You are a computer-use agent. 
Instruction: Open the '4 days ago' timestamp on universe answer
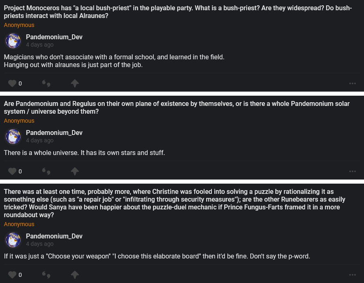pos(40,140)
